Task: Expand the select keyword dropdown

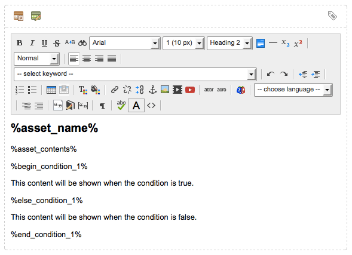Action: (135, 74)
